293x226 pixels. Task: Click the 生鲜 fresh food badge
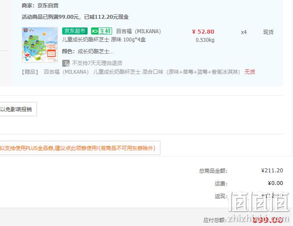pos(102,31)
